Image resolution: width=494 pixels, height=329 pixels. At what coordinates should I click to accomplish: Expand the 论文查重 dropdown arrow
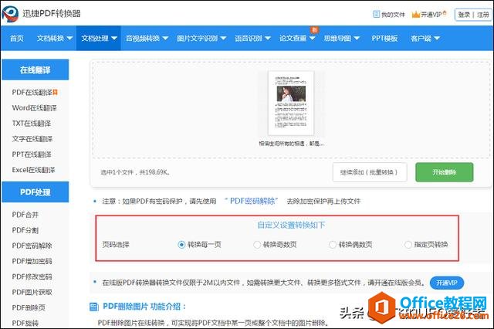312,38
